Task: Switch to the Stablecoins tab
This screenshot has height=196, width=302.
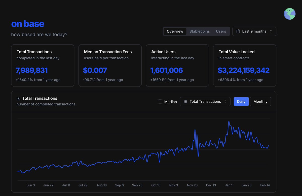Action: point(200,31)
